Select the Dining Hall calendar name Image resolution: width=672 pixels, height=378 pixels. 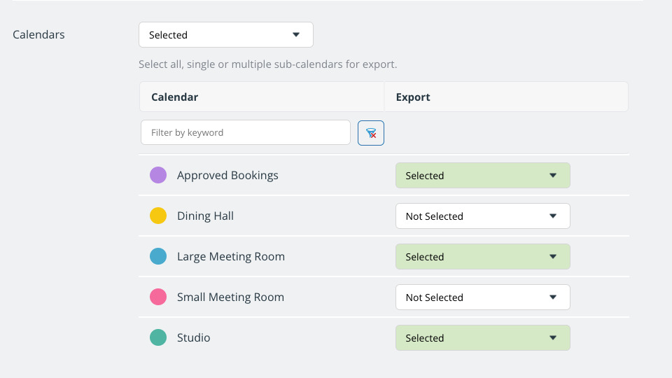205,216
